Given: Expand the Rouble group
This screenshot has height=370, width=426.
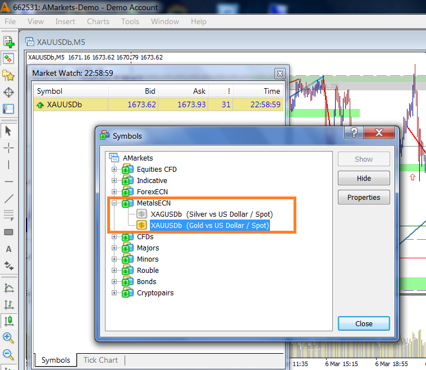Looking at the screenshot, I should pos(114,270).
